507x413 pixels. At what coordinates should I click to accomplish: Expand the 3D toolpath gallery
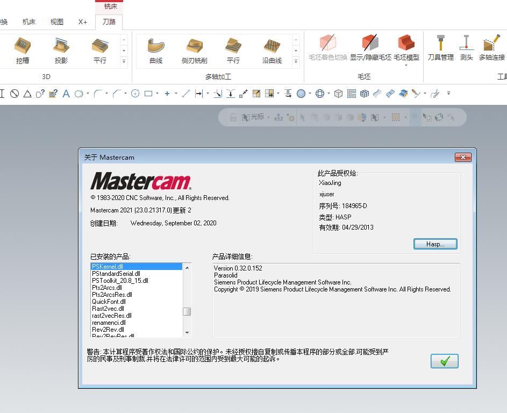[124, 61]
